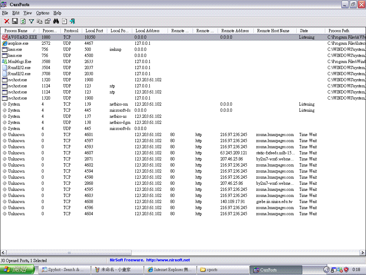
Task: Click the "isakmp" port name cell
Action: pyautogui.click(x=115, y=49)
